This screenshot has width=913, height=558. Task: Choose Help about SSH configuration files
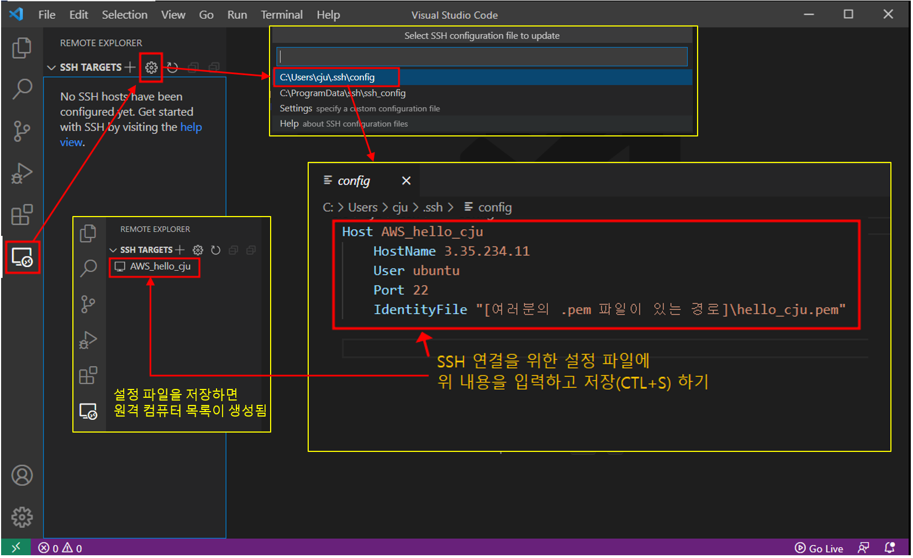tap(482, 124)
